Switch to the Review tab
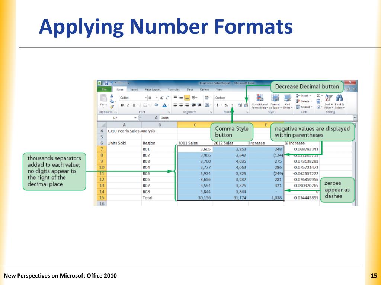Image resolution: width=381 pixels, height=285 pixels. [x=204, y=89]
